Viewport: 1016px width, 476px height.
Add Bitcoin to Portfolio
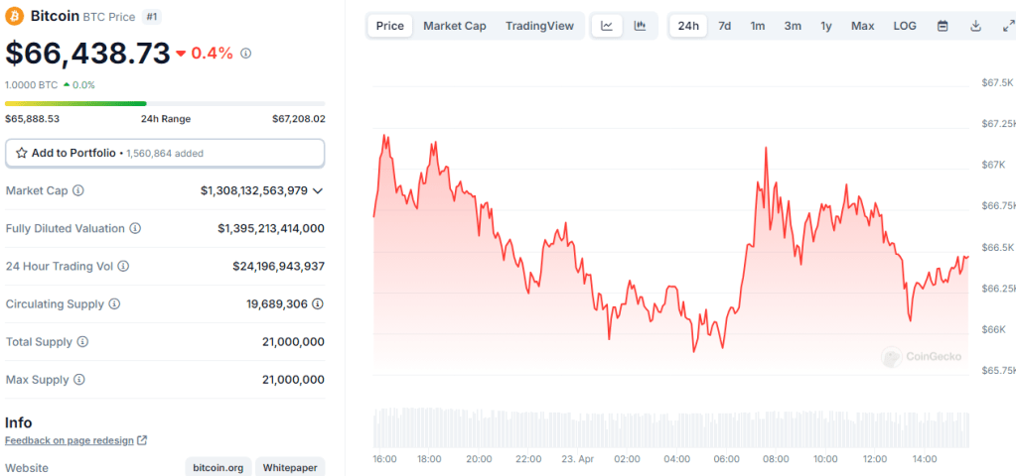click(165, 153)
